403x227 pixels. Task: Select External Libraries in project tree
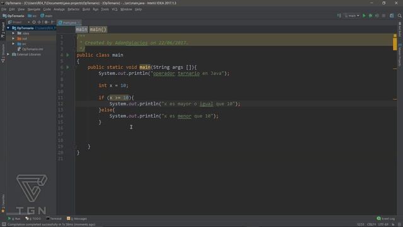pos(26,55)
